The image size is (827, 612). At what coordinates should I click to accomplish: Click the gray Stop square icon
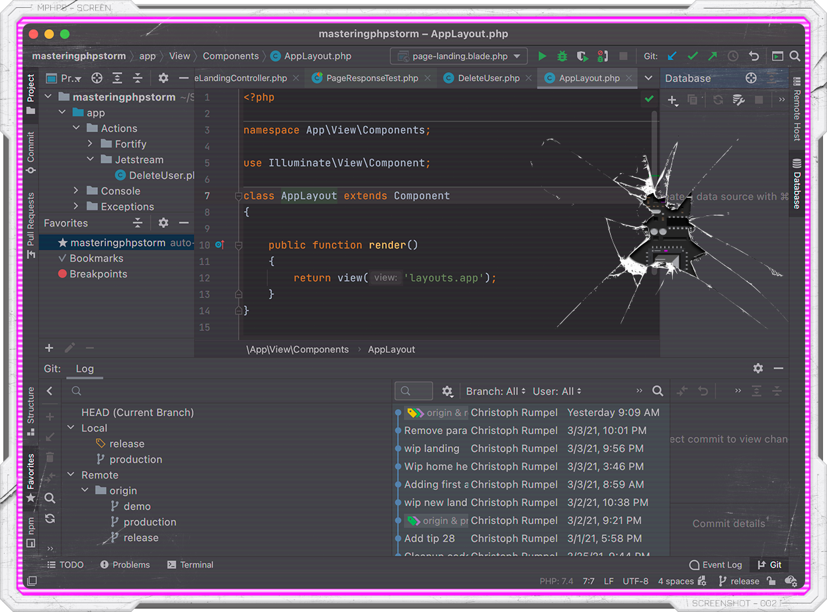(x=623, y=56)
